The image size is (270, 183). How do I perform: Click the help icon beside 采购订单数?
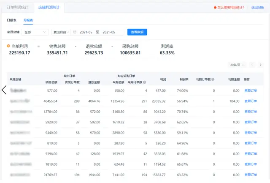(144, 82)
